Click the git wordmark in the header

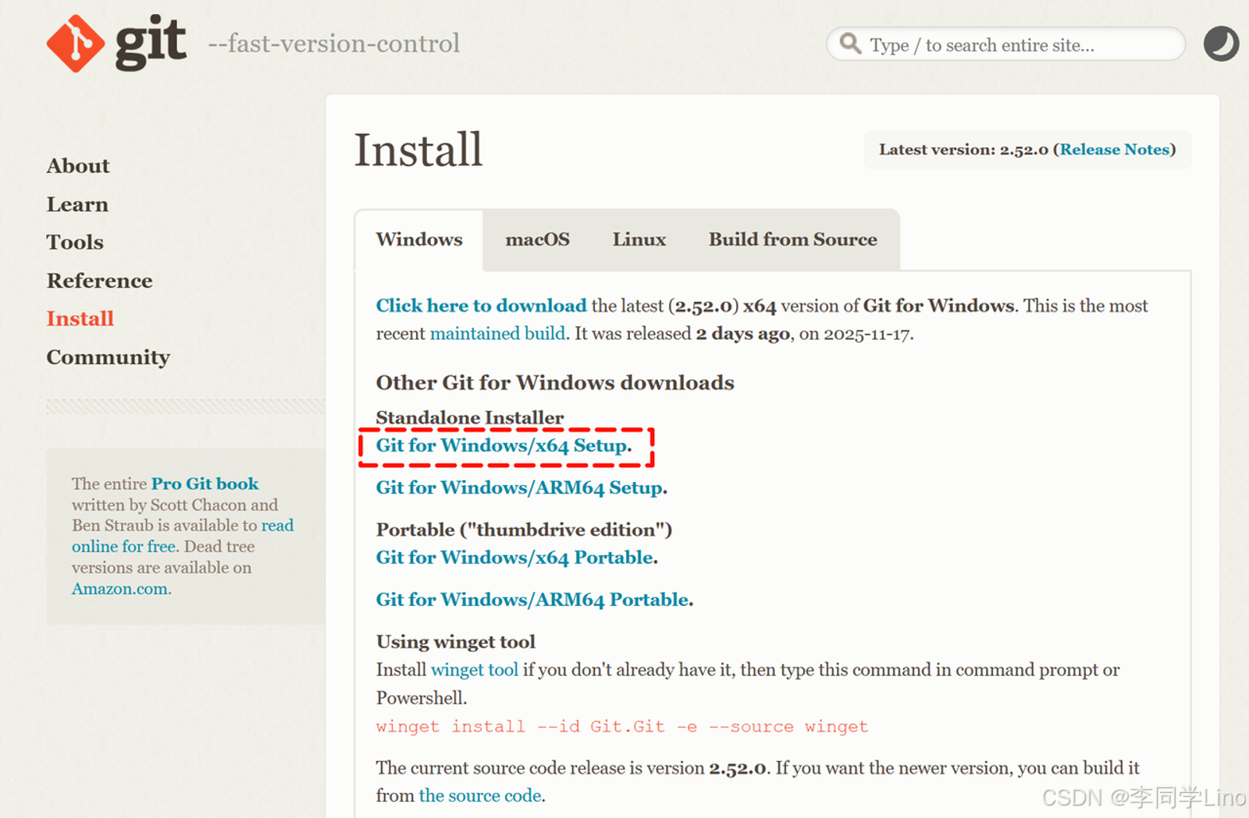(x=151, y=42)
